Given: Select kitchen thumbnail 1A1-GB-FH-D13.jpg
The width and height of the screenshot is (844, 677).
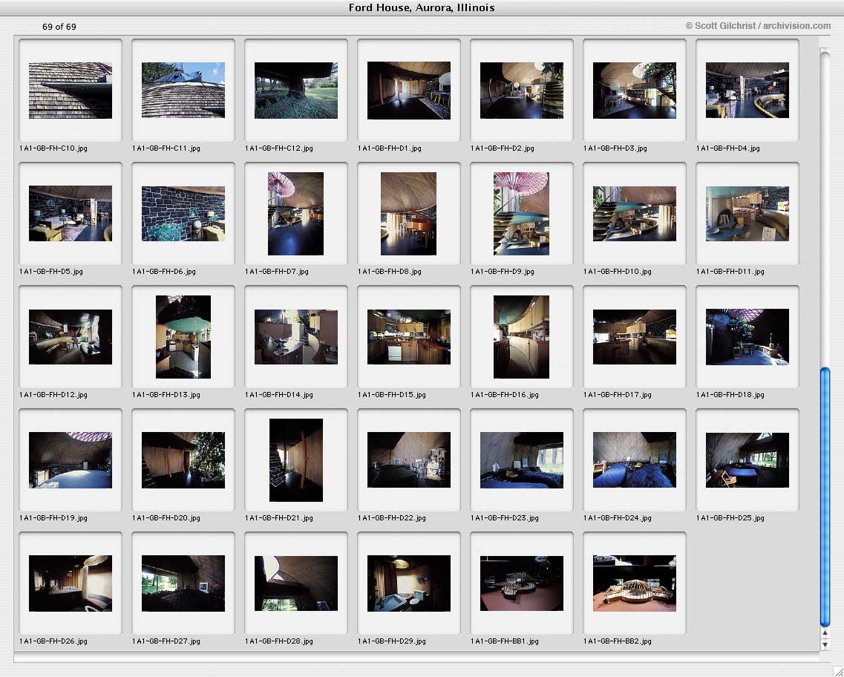Looking at the screenshot, I should point(183,337).
